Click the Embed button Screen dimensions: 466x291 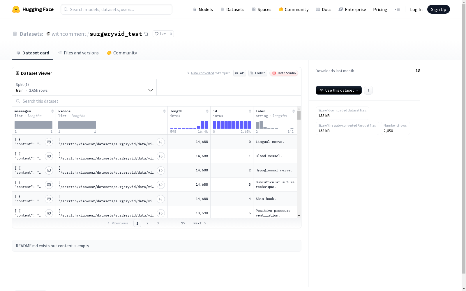[x=258, y=73]
